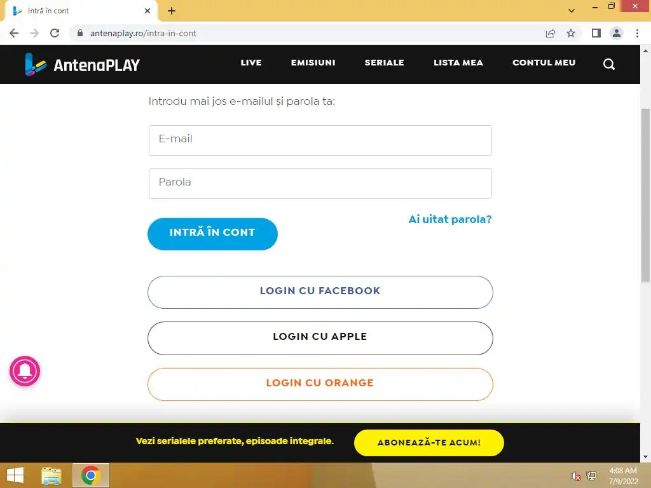651x488 pixels.
Task: Open File Explorer from the taskbar
Action: click(51, 475)
